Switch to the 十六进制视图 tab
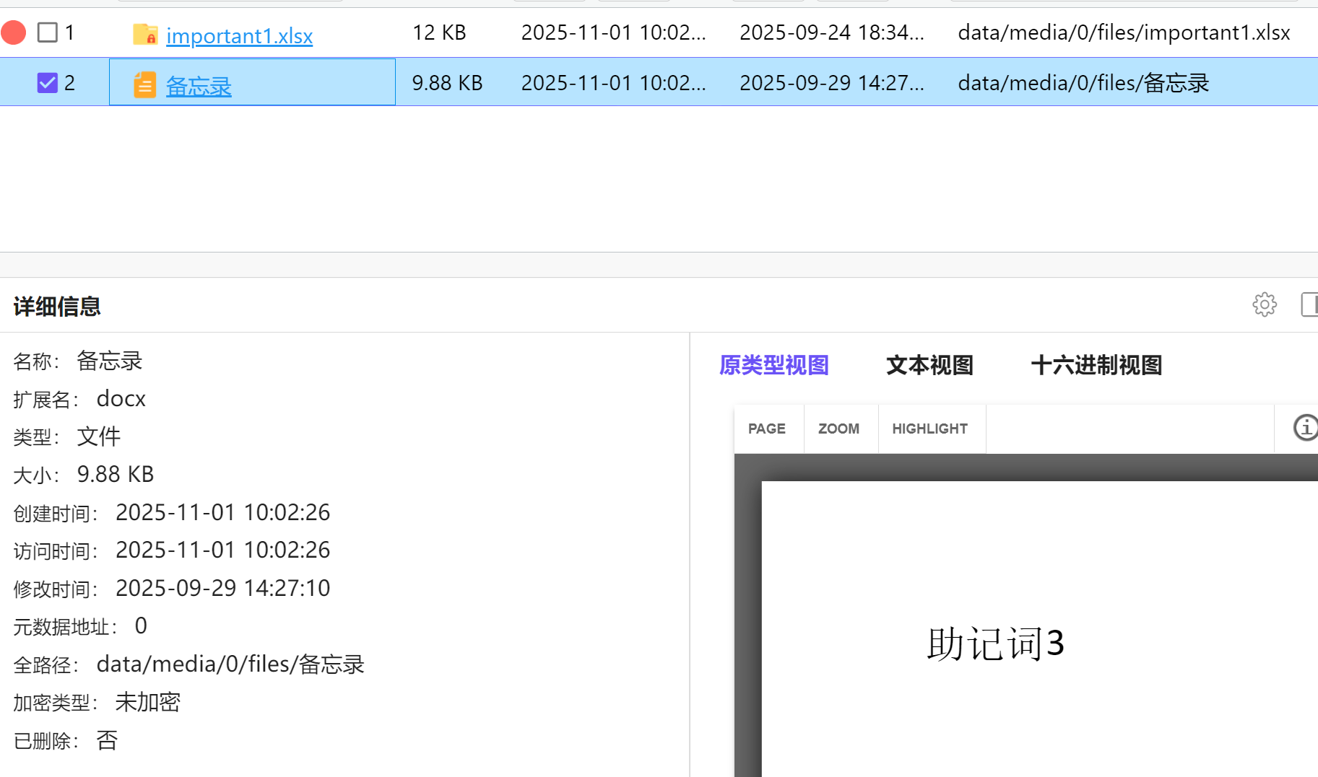 [1096, 365]
